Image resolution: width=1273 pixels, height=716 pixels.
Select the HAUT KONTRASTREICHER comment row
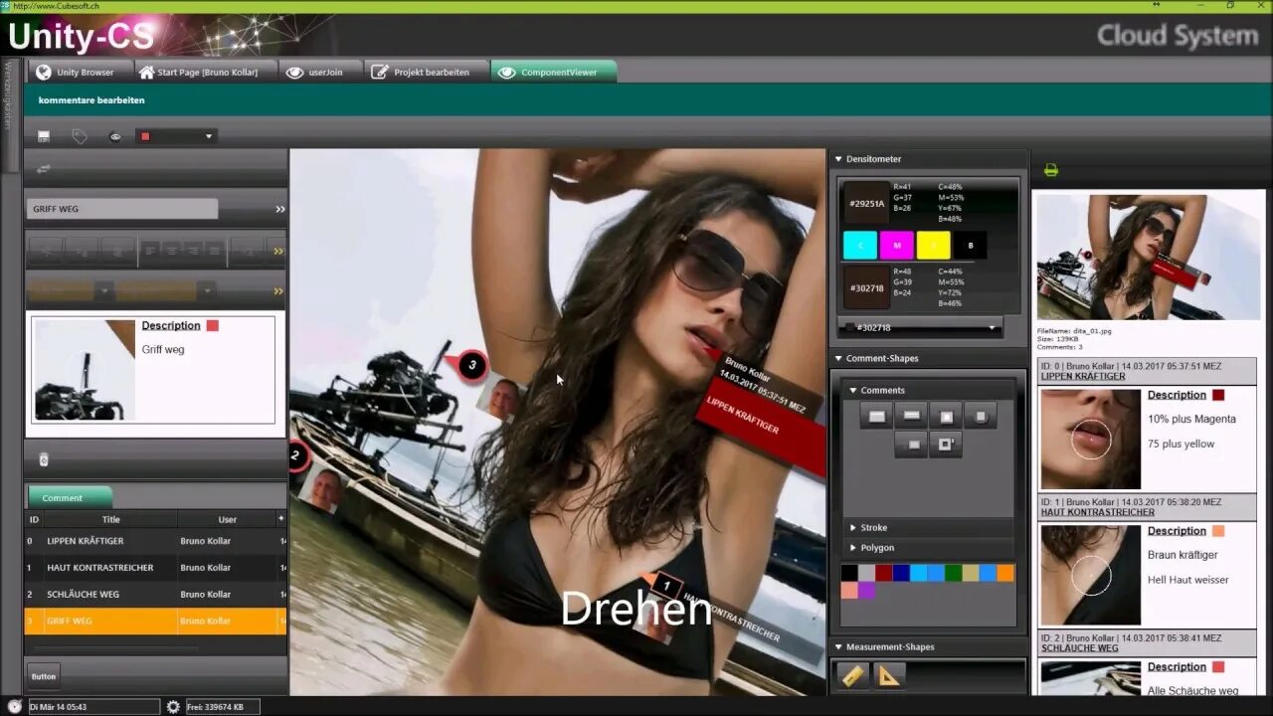[155, 568]
